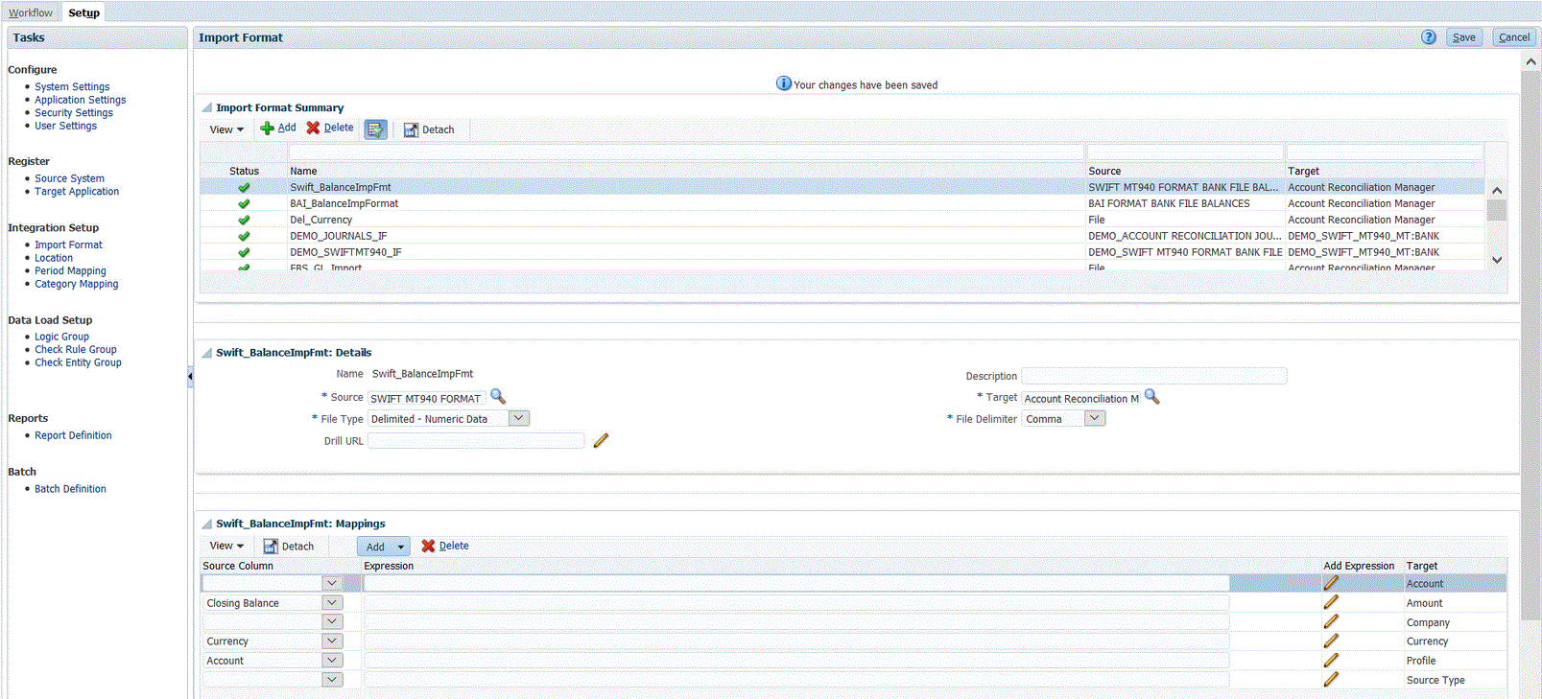This screenshot has width=1542, height=699.
Task: Click status checkmark for DEMO_JOURNALS_IF row
Action: (244, 237)
